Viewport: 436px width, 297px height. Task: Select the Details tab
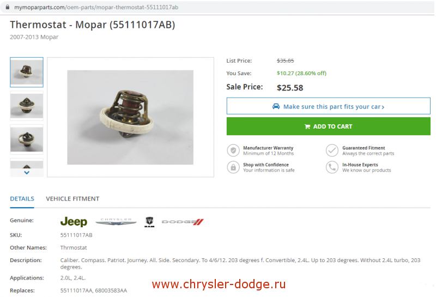tap(22, 198)
